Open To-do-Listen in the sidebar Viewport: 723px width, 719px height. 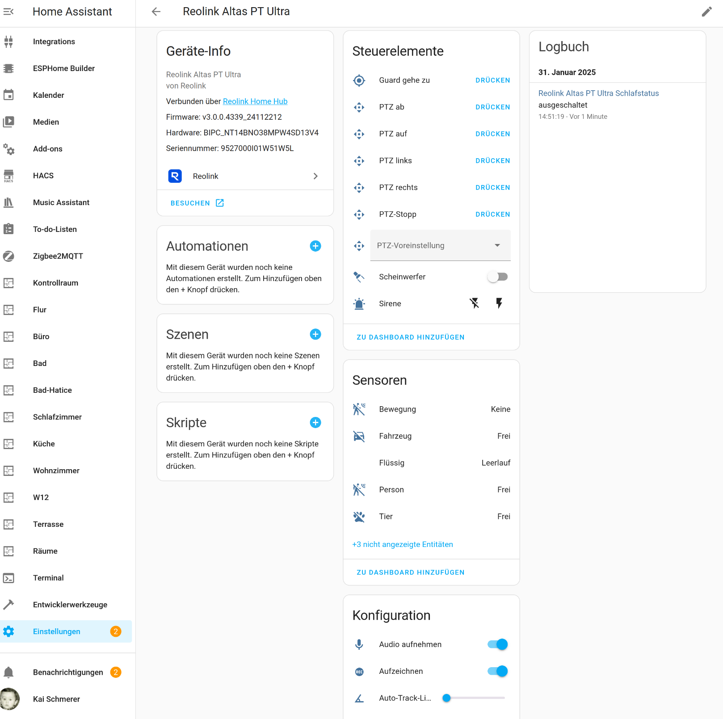pos(66,229)
